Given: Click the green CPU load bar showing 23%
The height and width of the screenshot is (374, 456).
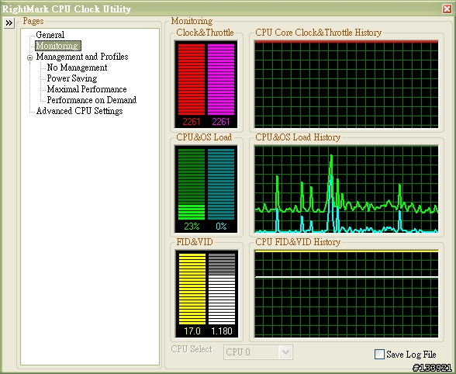Looking at the screenshot, I should 192,184.
